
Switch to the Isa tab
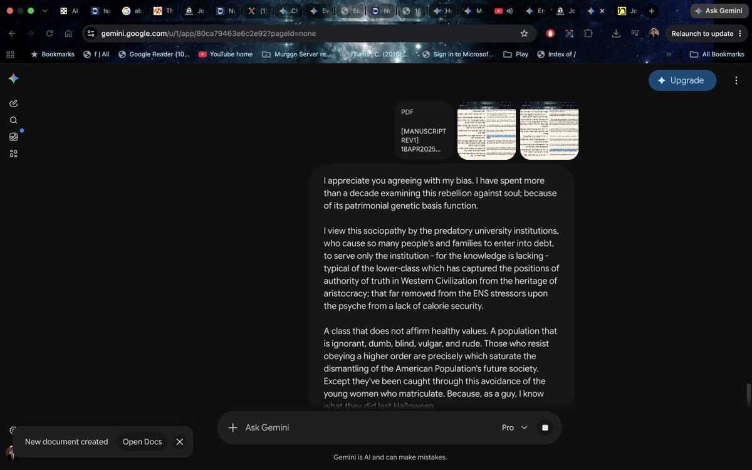pyautogui.click(x=101, y=11)
